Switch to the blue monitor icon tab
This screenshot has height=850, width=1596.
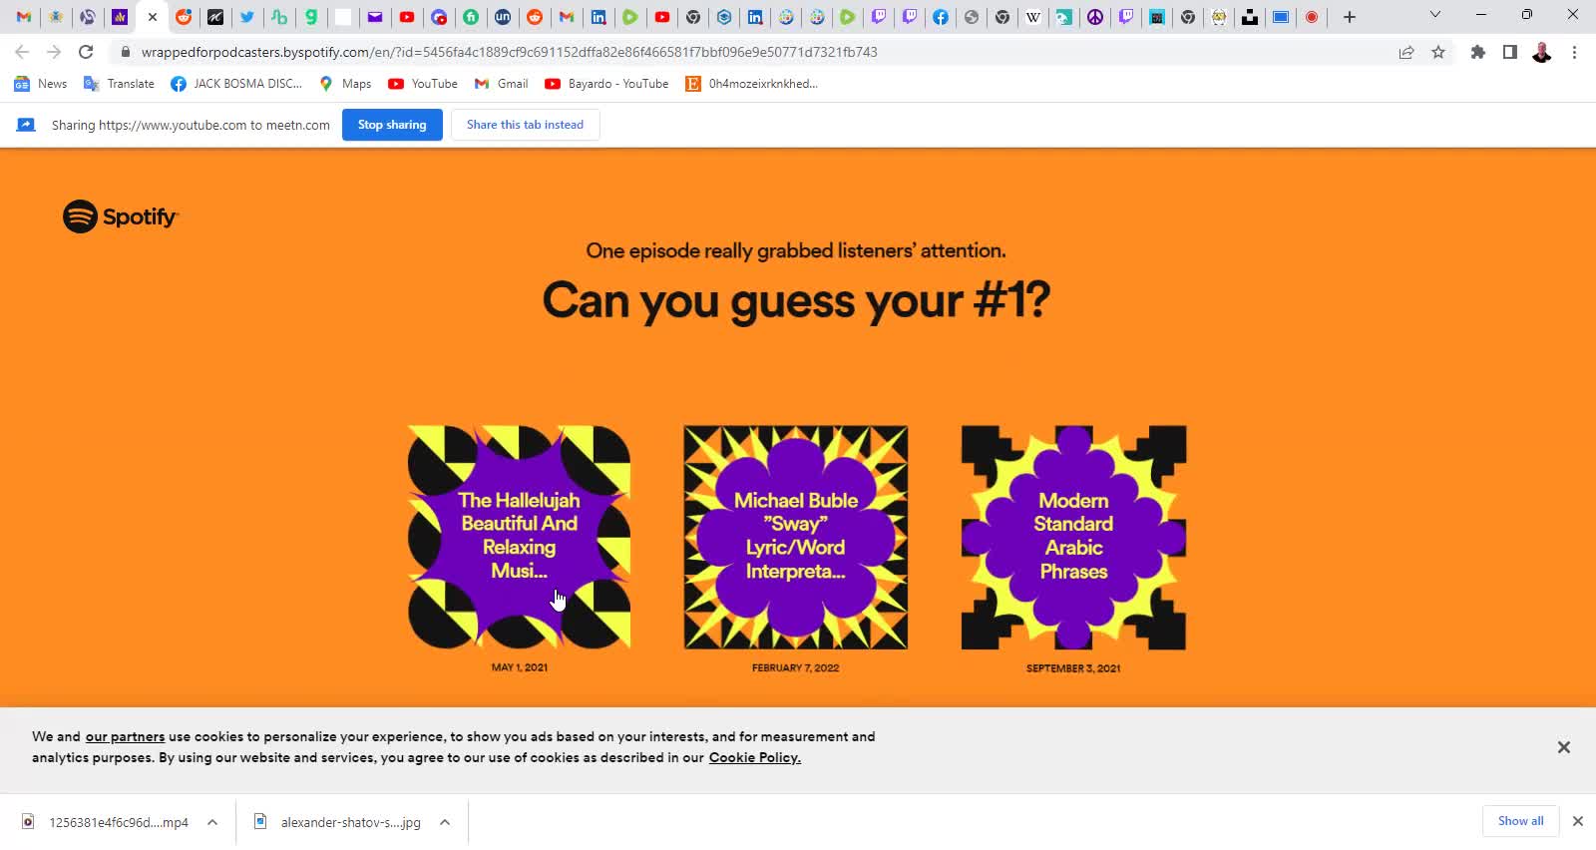click(1281, 17)
